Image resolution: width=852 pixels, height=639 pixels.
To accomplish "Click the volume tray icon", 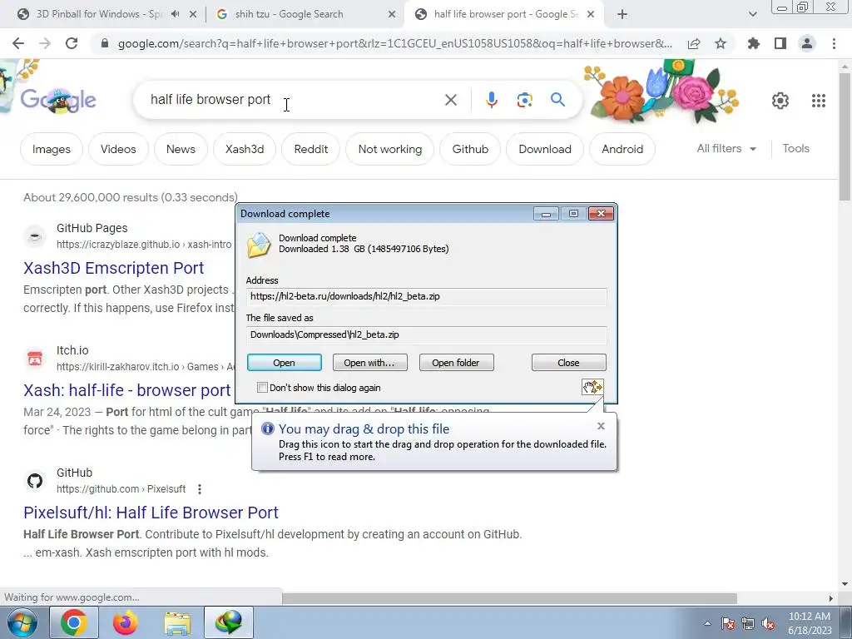I will (768, 624).
